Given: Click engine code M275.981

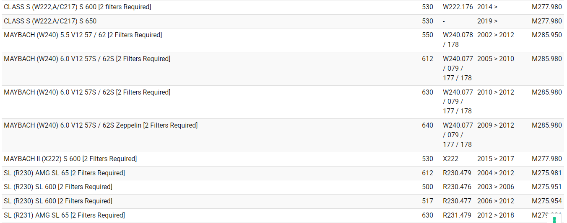Looking at the screenshot, I should click(546, 173).
